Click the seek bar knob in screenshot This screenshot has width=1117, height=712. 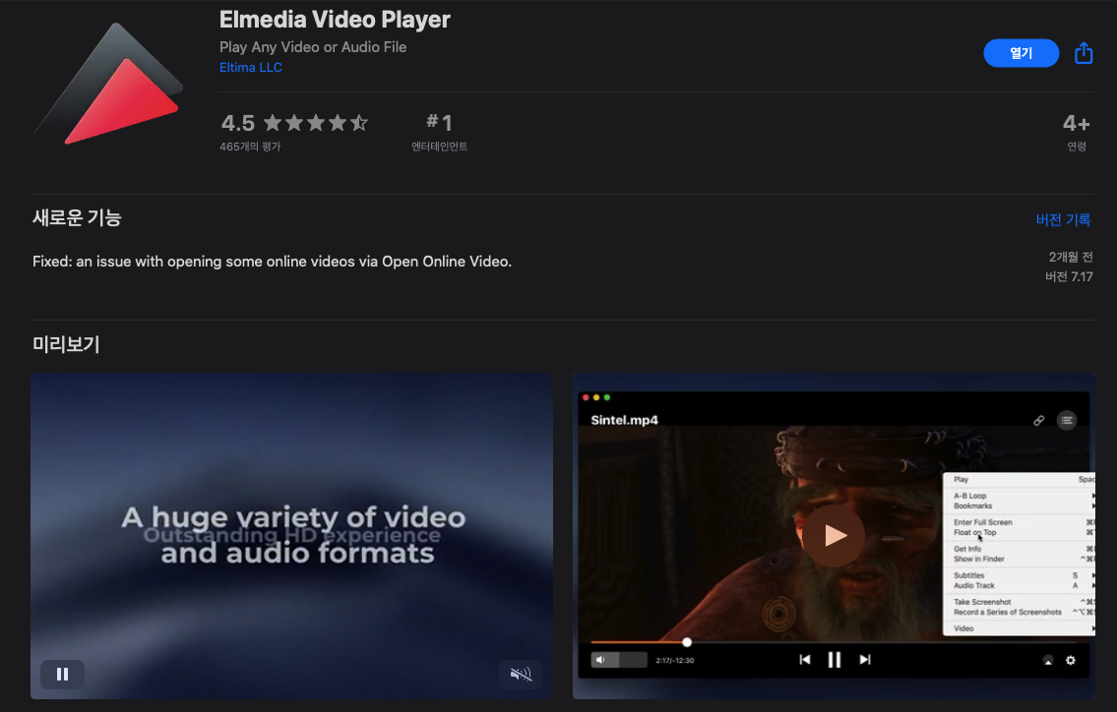point(687,642)
